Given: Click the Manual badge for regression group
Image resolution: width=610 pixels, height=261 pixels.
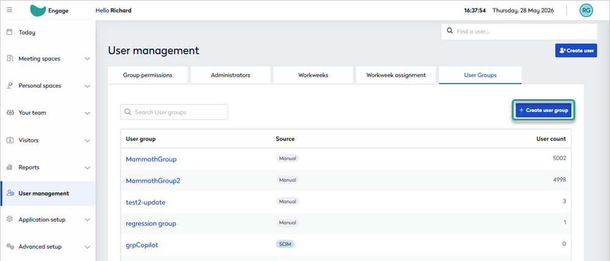Looking at the screenshot, I should [x=287, y=223].
